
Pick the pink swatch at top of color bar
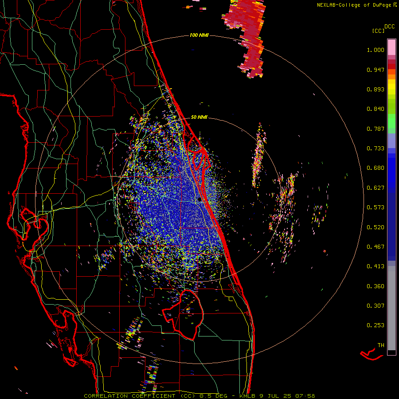(391, 47)
